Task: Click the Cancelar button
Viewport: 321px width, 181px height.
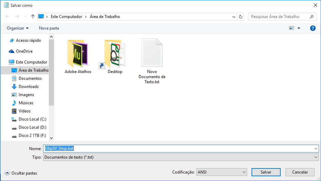Action: (x=300, y=172)
